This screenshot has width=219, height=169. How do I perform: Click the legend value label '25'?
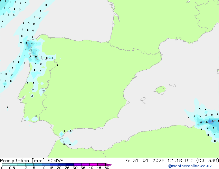click(67, 168)
